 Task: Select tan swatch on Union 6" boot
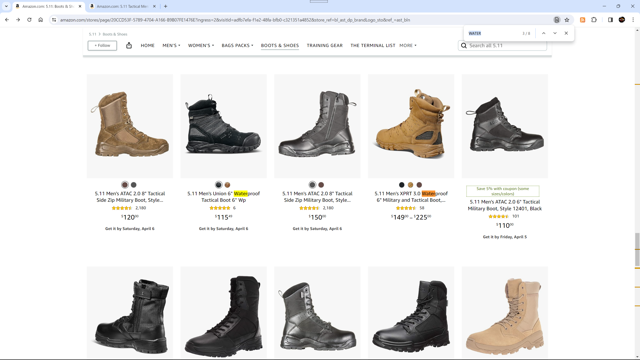pyautogui.click(x=227, y=185)
